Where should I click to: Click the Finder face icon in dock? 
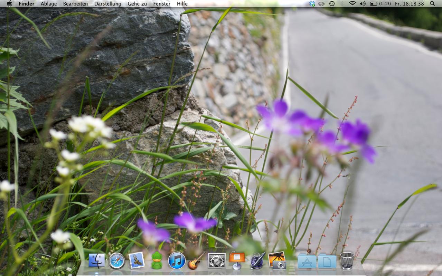pos(97,260)
